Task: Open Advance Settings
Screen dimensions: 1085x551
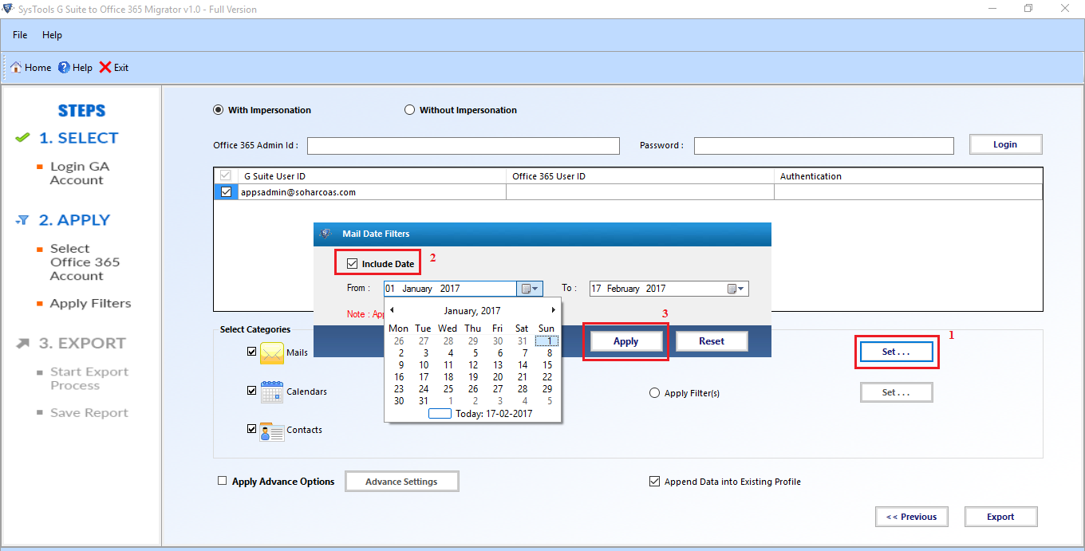Action: (401, 482)
